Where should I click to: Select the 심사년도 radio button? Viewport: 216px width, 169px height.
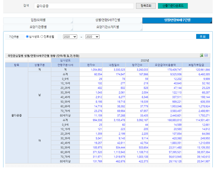click(x=27, y=36)
